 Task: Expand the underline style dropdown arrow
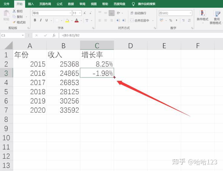coord(51,20)
